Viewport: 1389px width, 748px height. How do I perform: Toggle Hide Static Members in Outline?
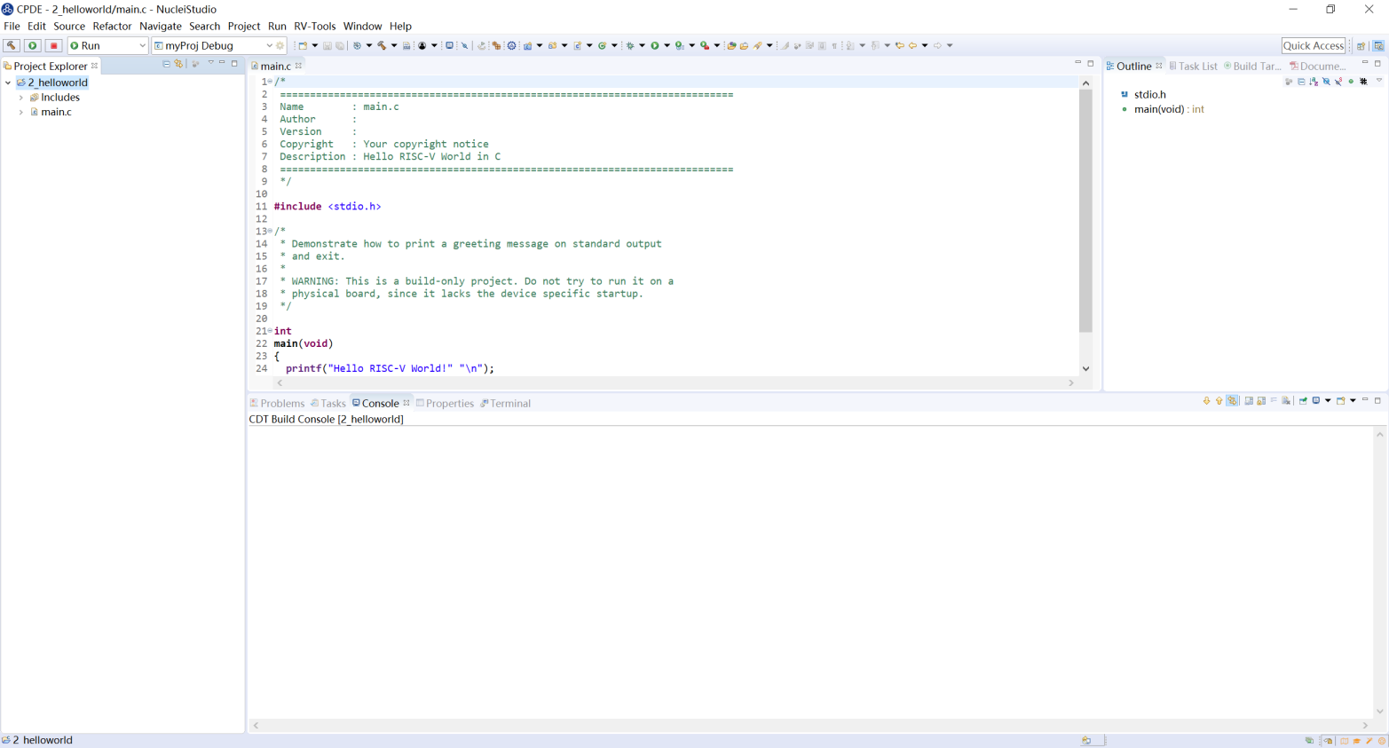pos(1338,82)
